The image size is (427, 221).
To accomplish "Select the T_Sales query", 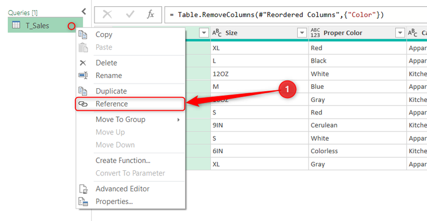I will (45, 26).
